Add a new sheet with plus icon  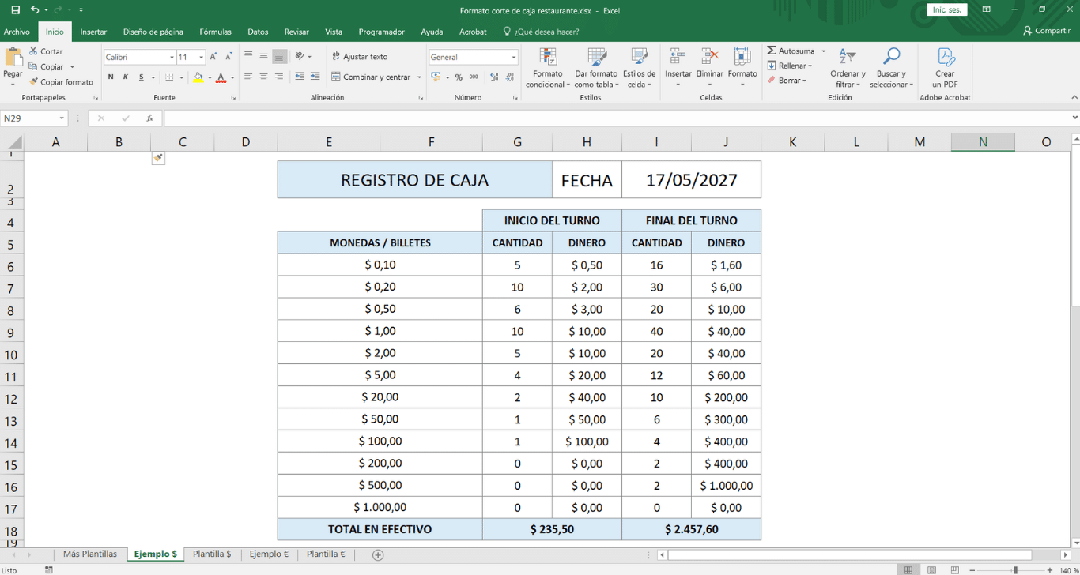coord(378,555)
